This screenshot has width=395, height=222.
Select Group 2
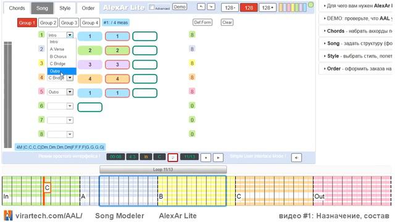click(48, 23)
